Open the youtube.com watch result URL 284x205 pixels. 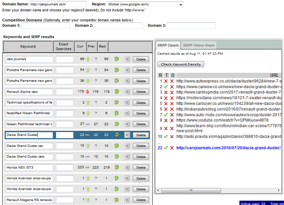pos(223,120)
